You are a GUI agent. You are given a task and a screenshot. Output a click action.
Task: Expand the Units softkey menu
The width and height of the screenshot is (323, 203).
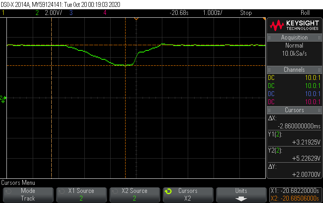241,195
